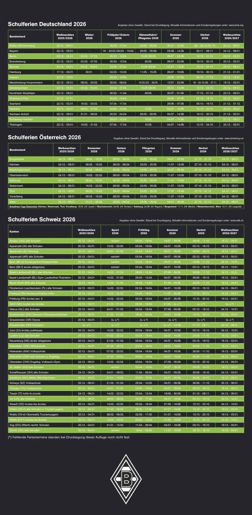
Task: Select the Tessin (TI) tutte le scuole row
Action: (25, 393)
